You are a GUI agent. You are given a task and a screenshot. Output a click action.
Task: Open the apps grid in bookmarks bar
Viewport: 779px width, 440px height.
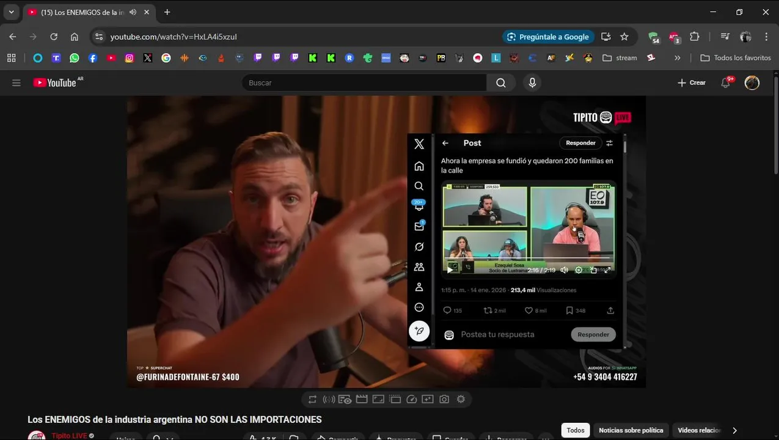click(x=11, y=58)
